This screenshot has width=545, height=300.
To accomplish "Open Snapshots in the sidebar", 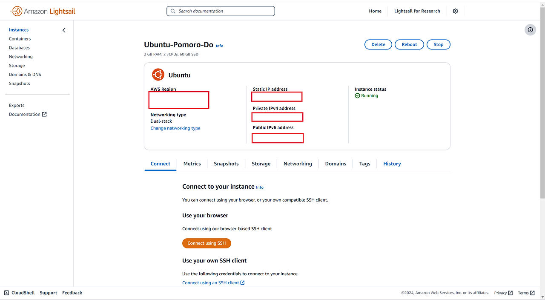I will [x=20, y=84].
